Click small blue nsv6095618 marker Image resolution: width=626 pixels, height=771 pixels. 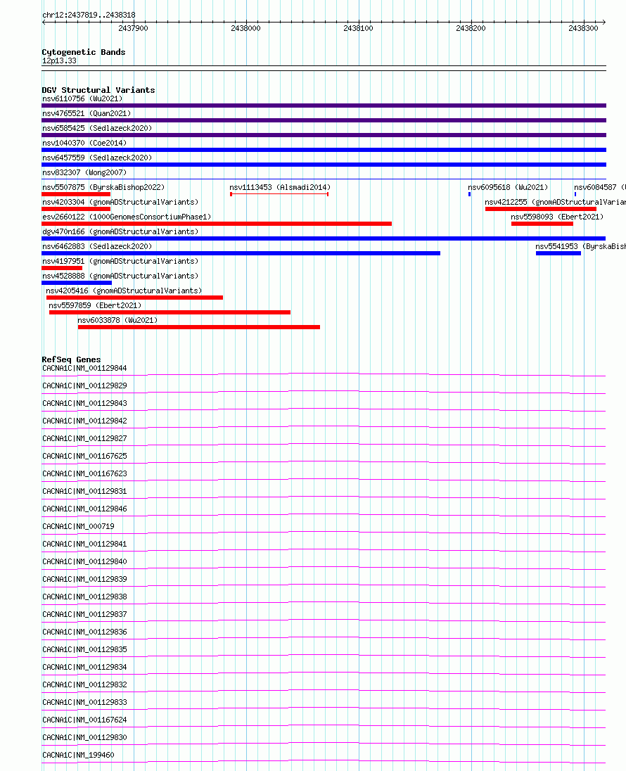[x=470, y=194]
